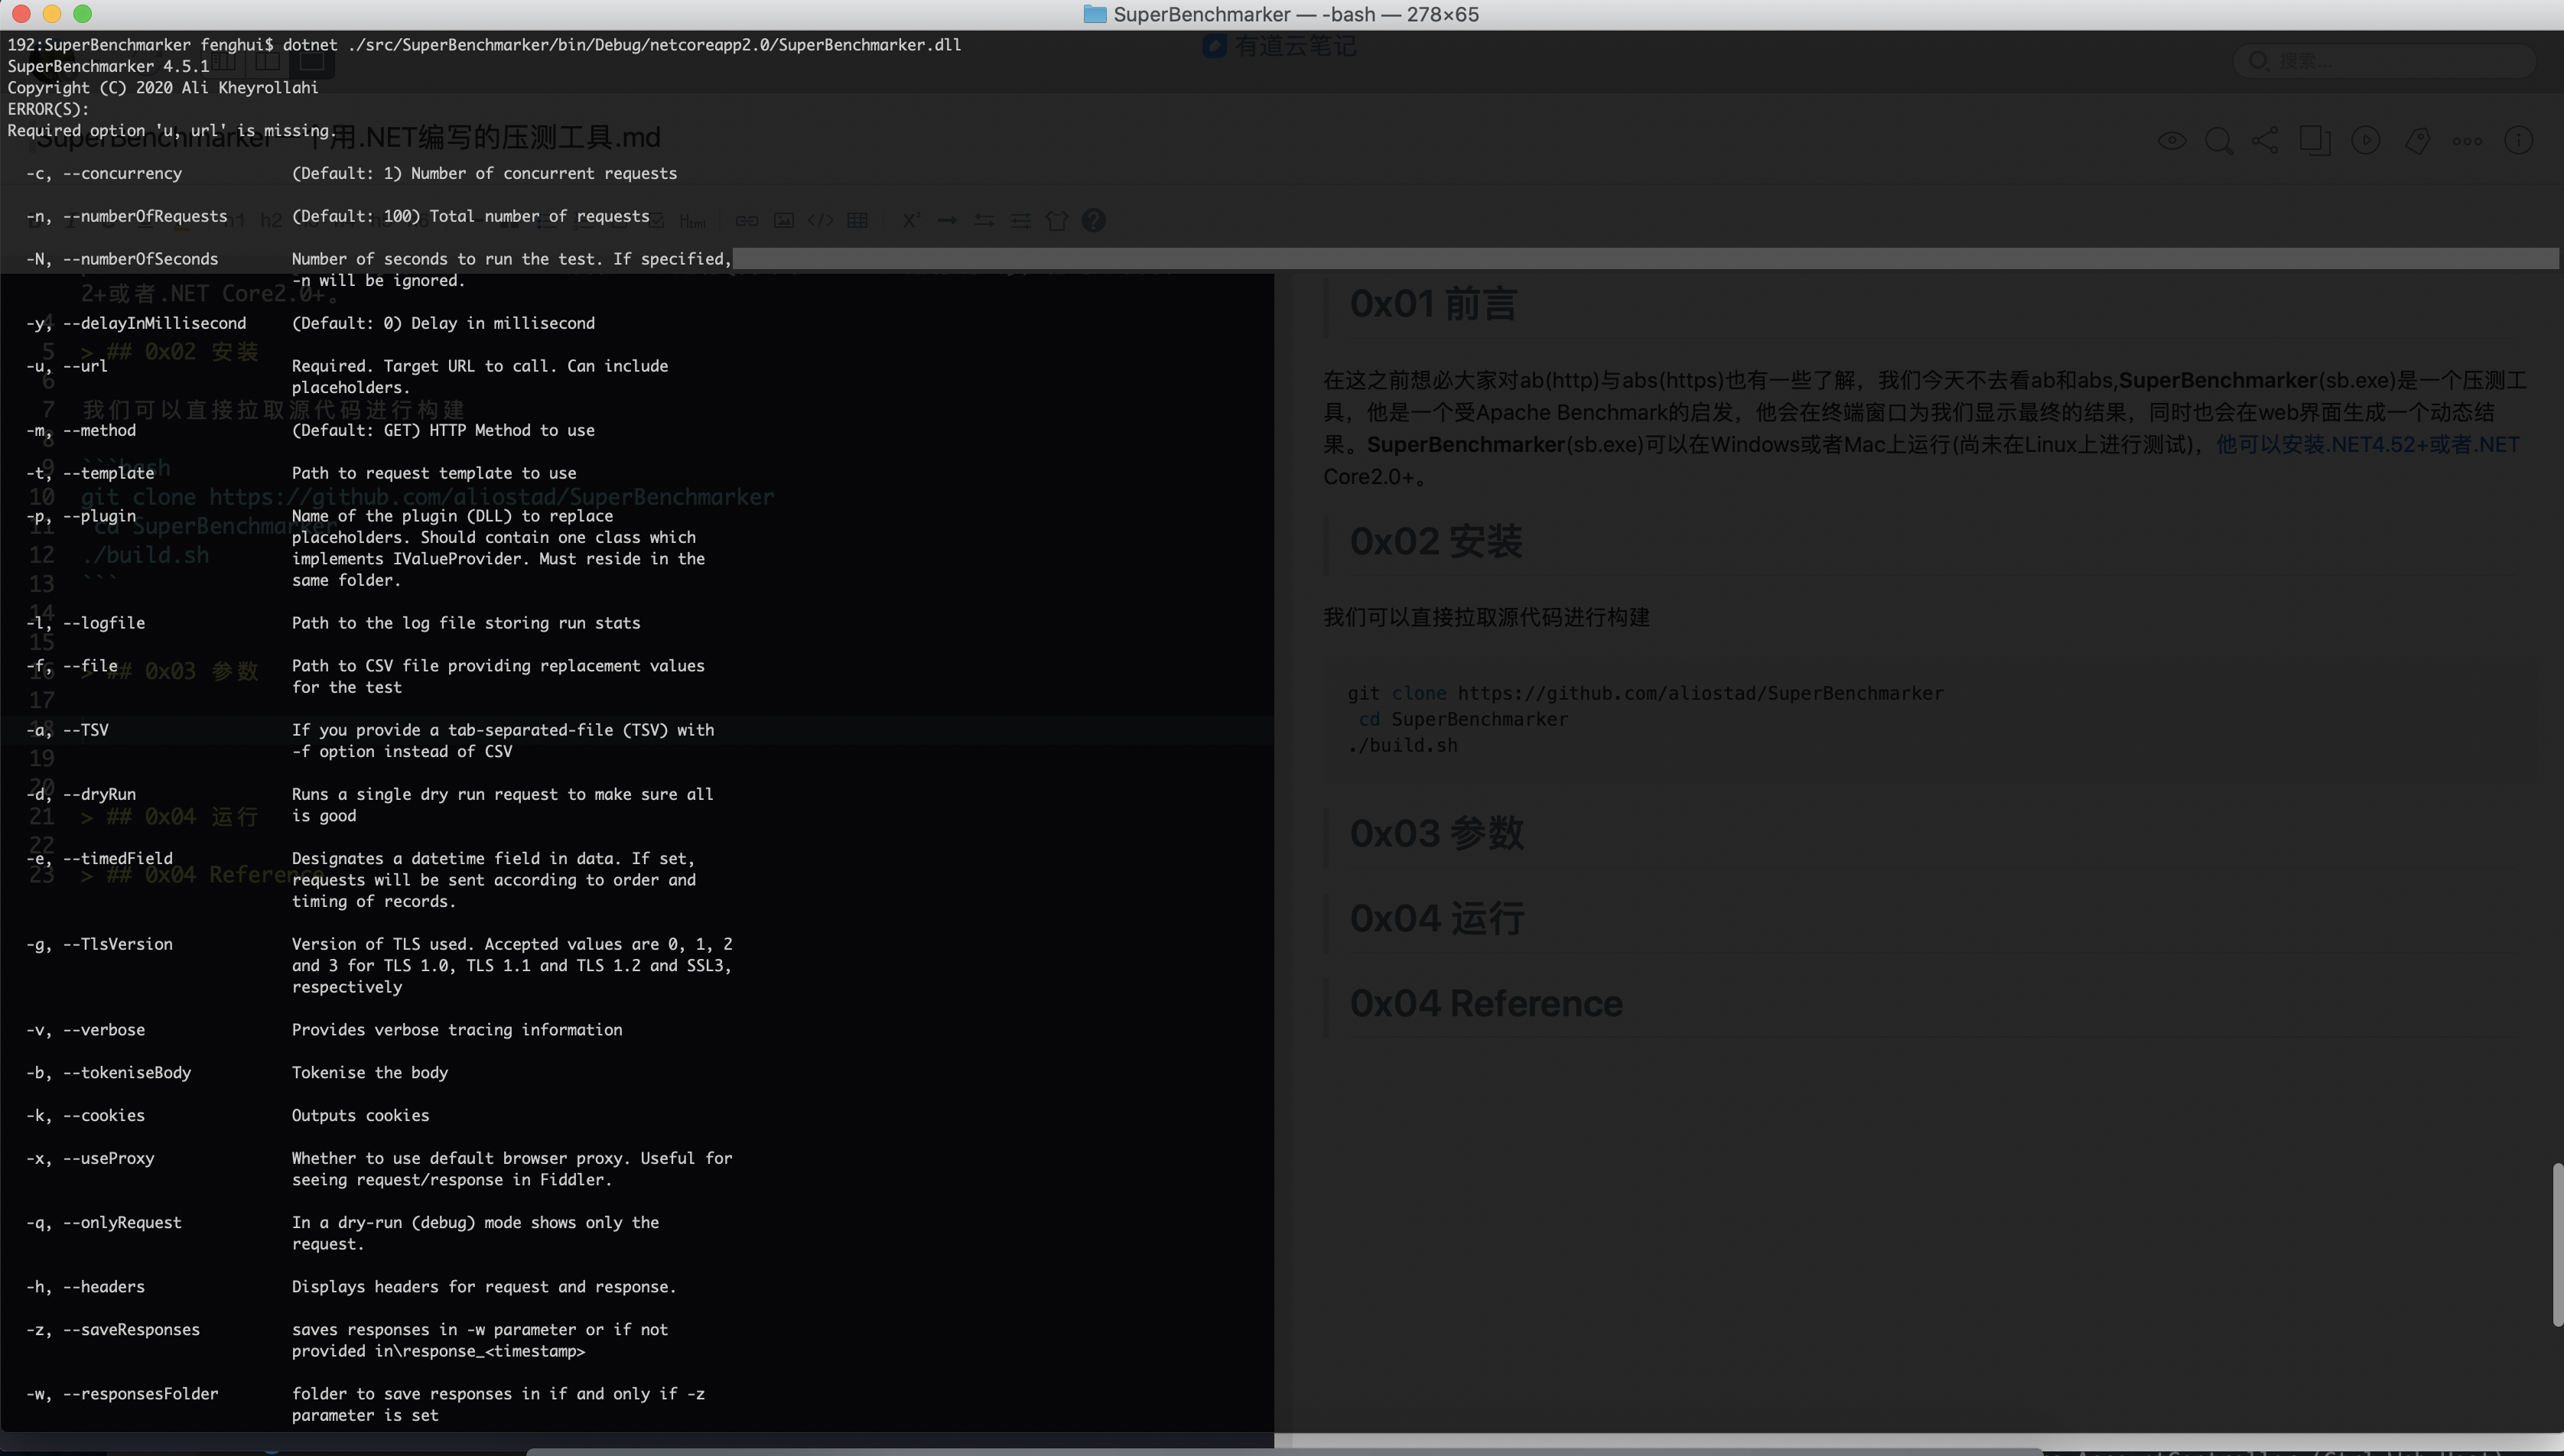The width and height of the screenshot is (2564, 1456).
Task: Toggle preview mode with the eye icon
Action: click(x=2172, y=140)
